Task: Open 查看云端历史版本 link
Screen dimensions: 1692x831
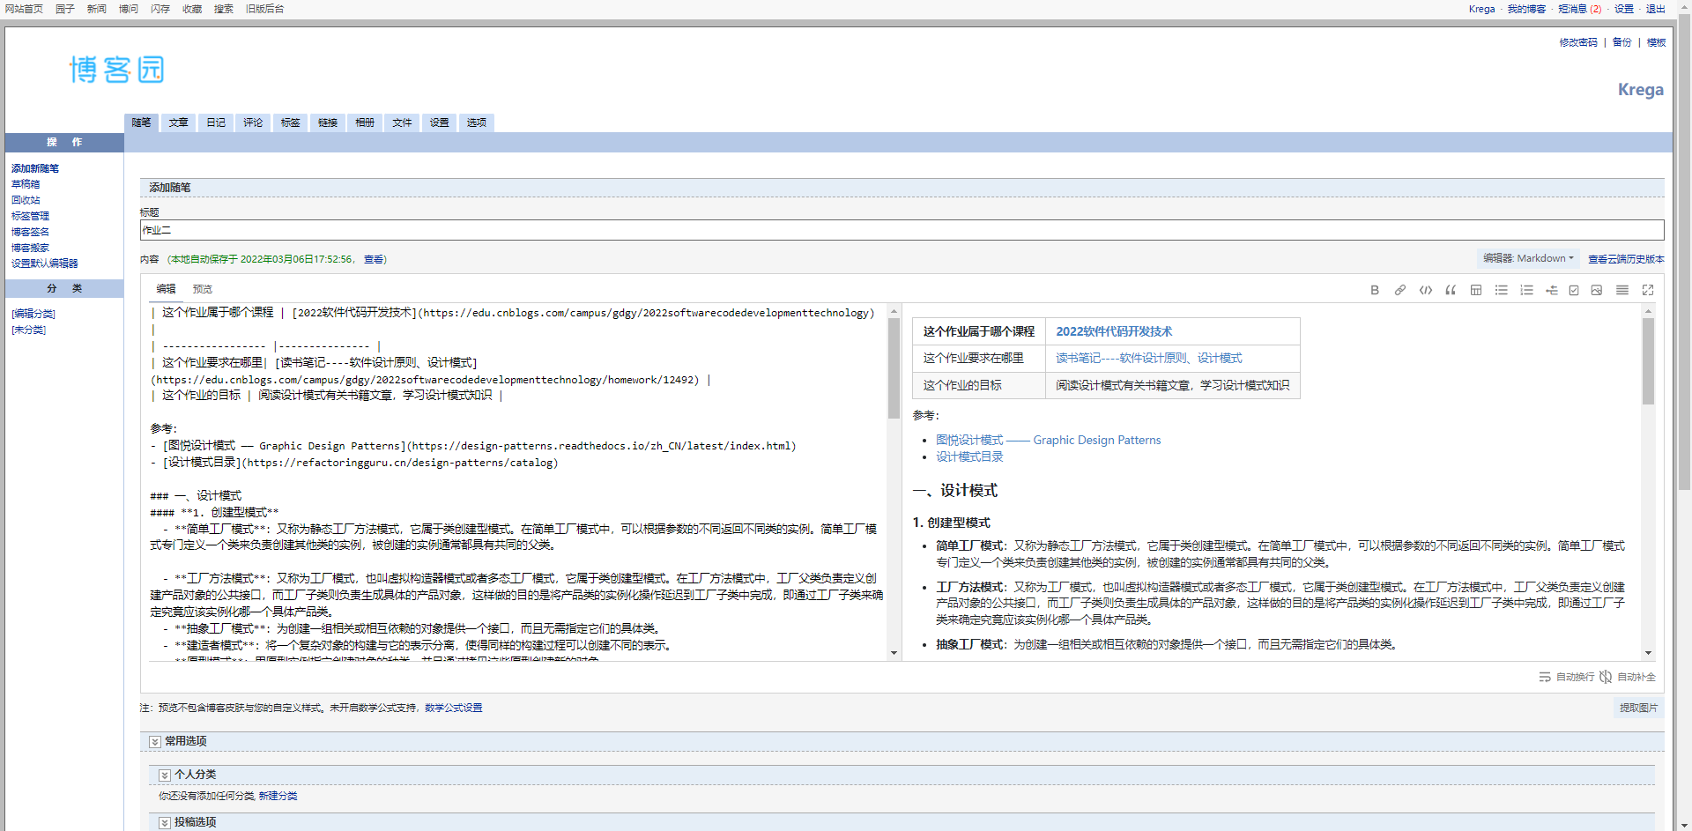Action: pyautogui.click(x=1626, y=259)
